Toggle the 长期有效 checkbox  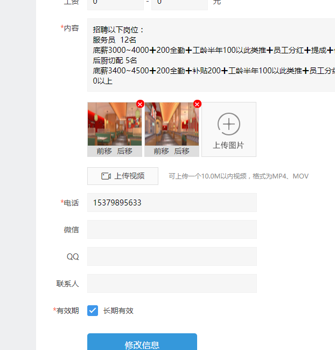pyautogui.click(x=93, y=311)
